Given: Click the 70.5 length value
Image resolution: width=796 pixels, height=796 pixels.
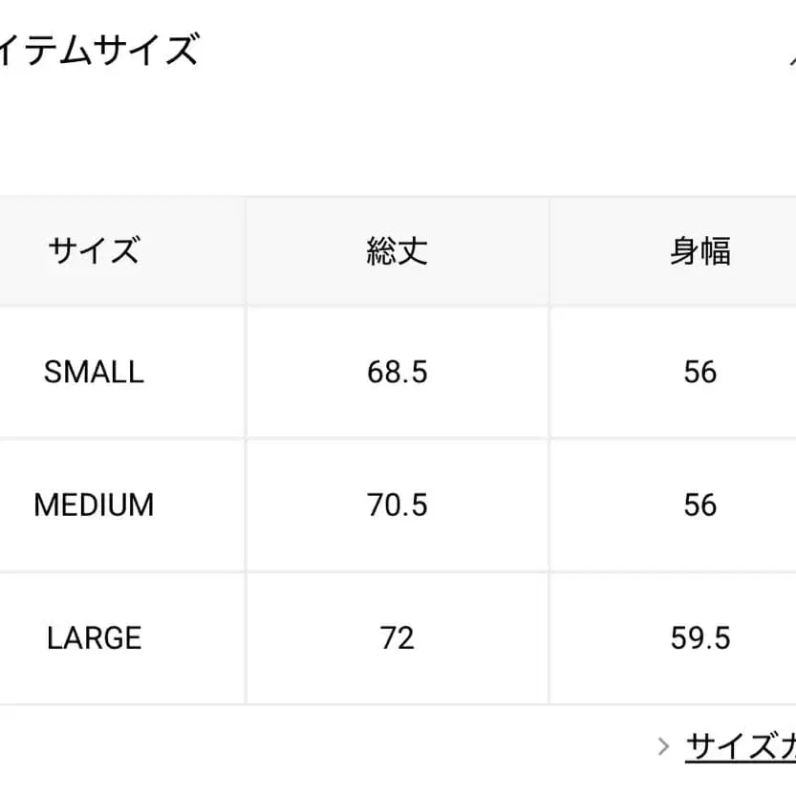Looking at the screenshot, I should tap(397, 505).
